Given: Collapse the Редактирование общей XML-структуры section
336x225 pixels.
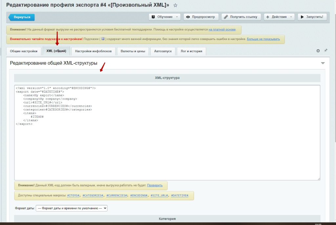Looking at the screenshot, I should click(x=323, y=63).
